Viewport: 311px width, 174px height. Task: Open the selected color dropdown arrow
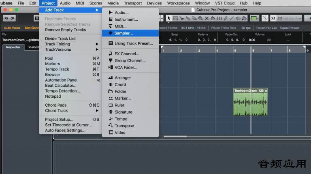coord(258,19)
